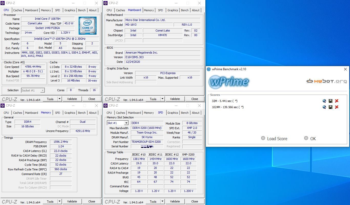The width and height of the screenshot is (350, 205).
Task: Open Graphics tab in the Mainboard-tab window
Action: [173, 10]
